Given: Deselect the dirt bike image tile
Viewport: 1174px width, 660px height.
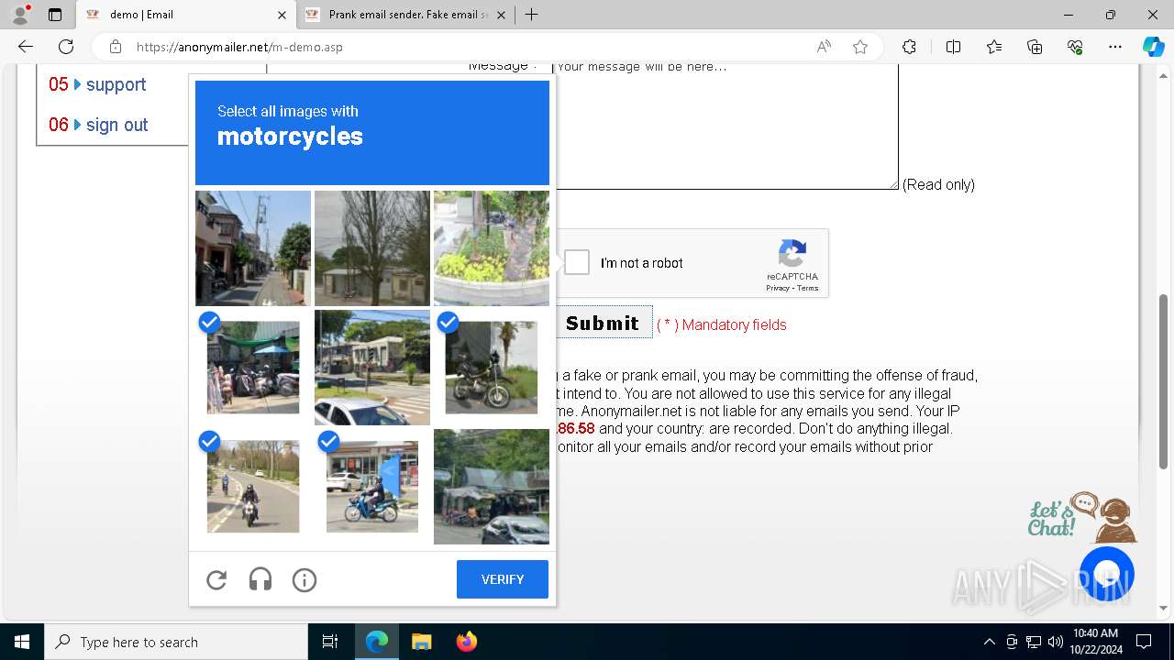Looking at the screenshot, I should tap(492, 368).
